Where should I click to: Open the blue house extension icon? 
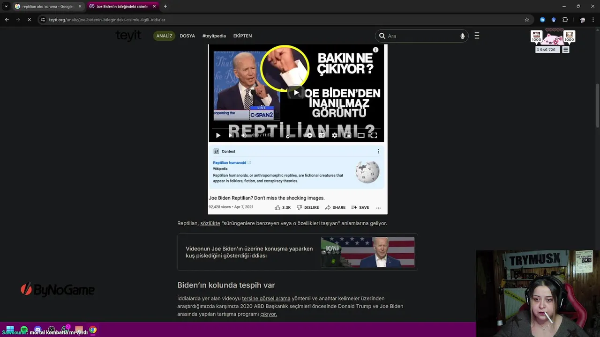coord(554,20)
